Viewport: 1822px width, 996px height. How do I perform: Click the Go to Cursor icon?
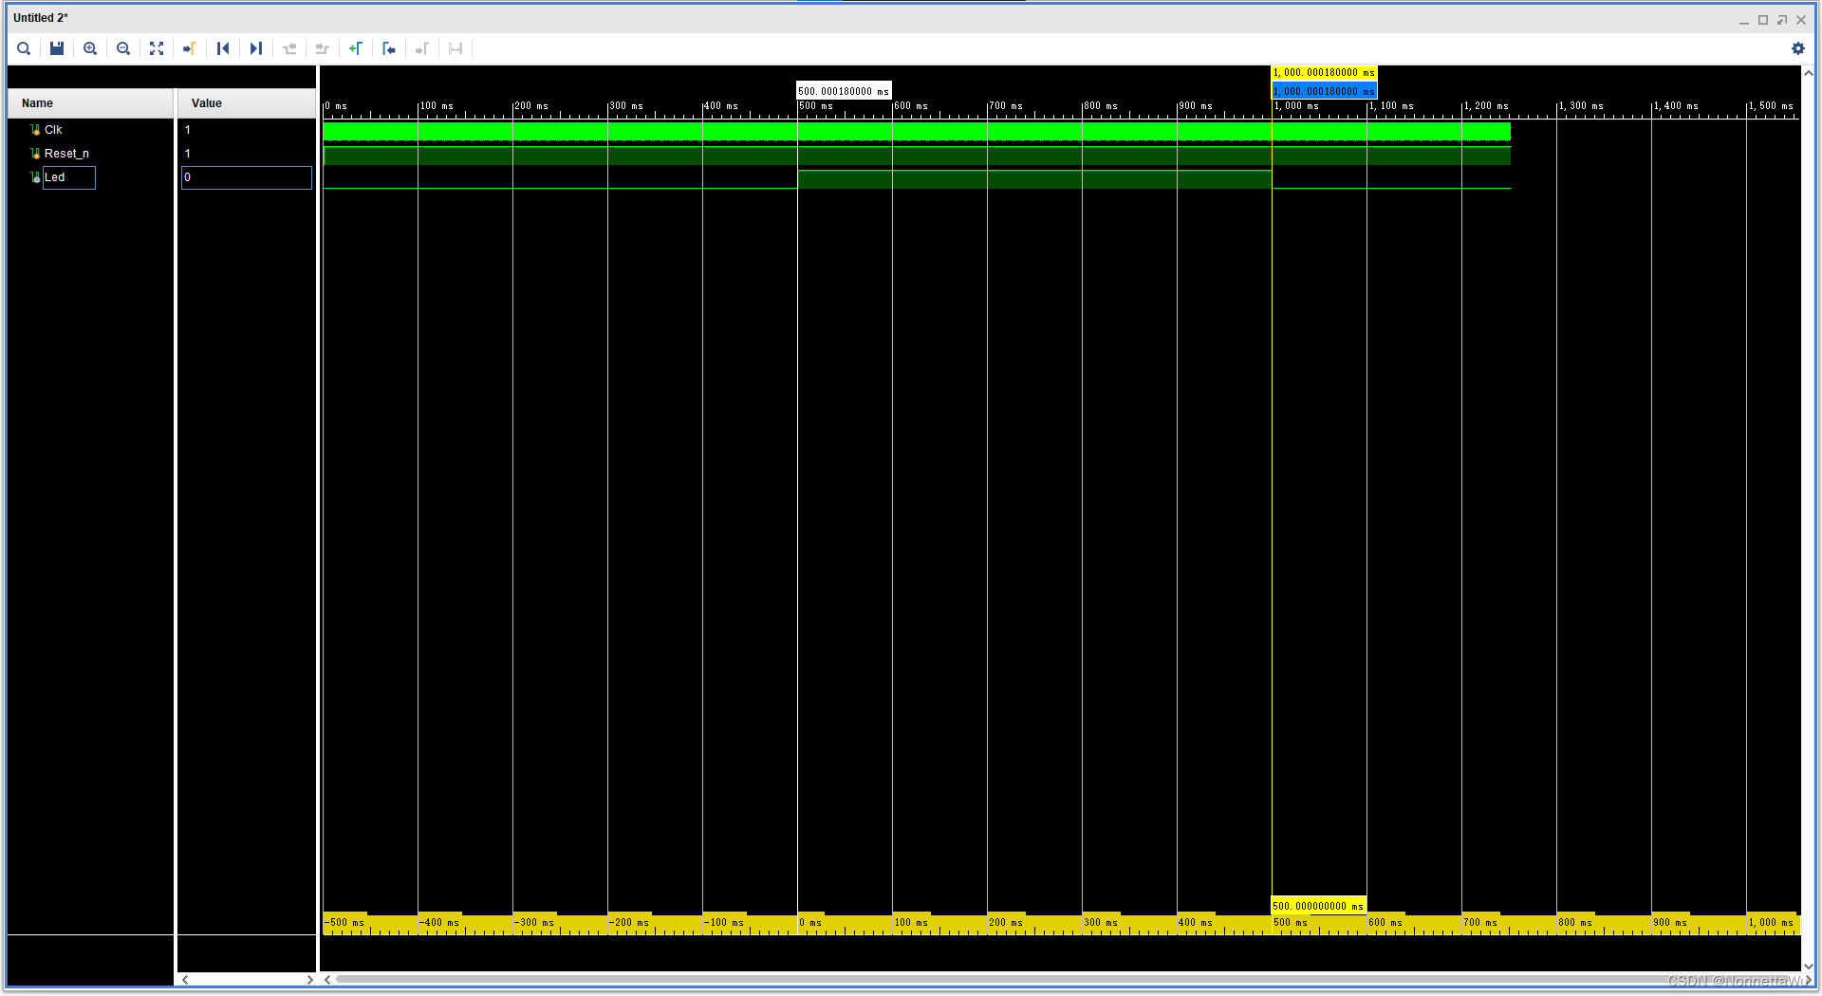tap(190, 48)
